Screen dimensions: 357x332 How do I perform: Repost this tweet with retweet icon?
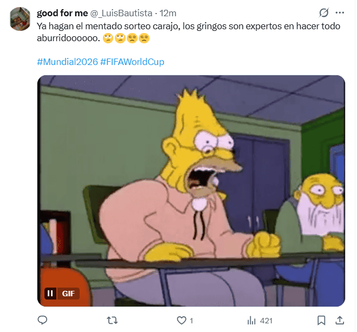112,321
